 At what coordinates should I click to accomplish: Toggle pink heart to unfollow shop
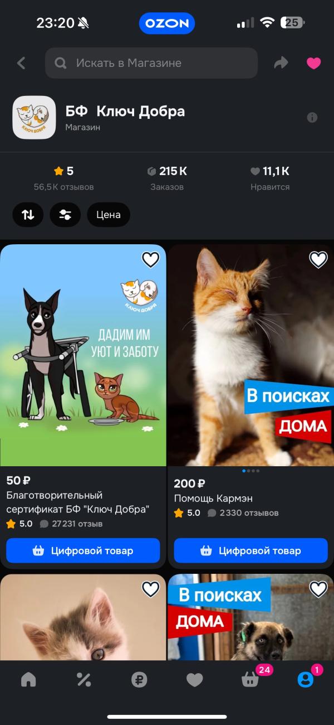click(x=314, y=63)
